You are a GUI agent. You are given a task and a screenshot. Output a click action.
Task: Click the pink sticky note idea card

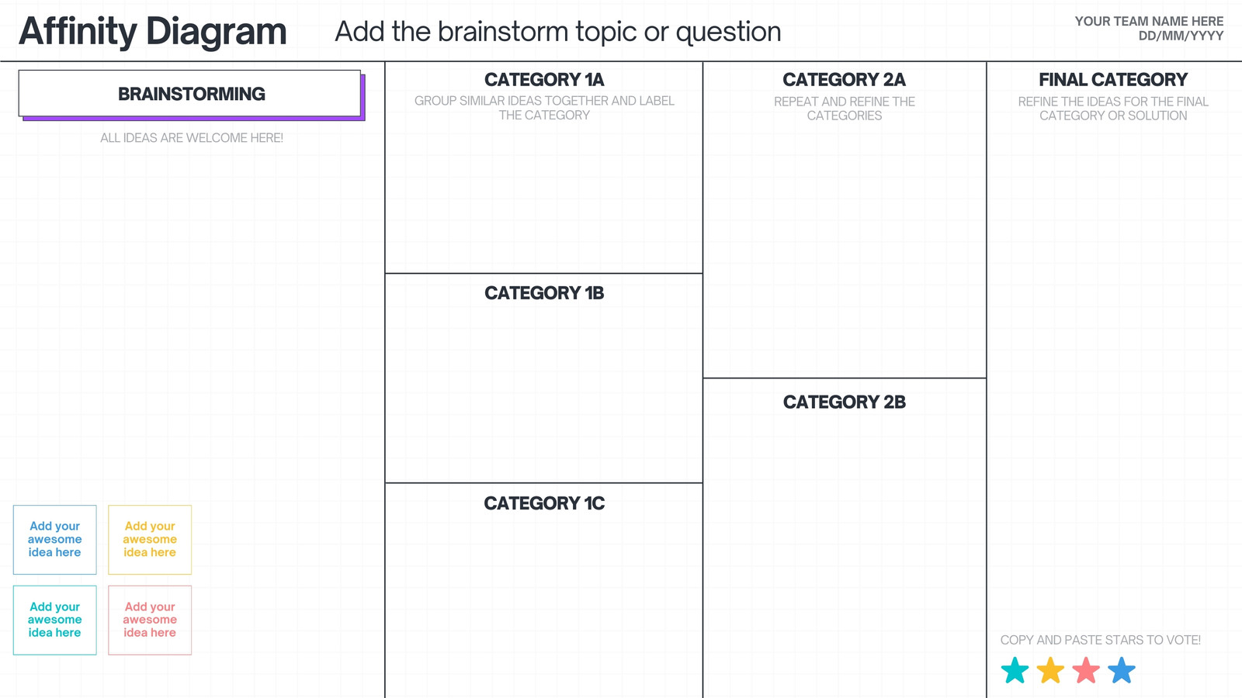point(150,620)
